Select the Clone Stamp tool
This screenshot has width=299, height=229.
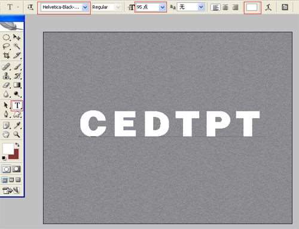(6, 76)
